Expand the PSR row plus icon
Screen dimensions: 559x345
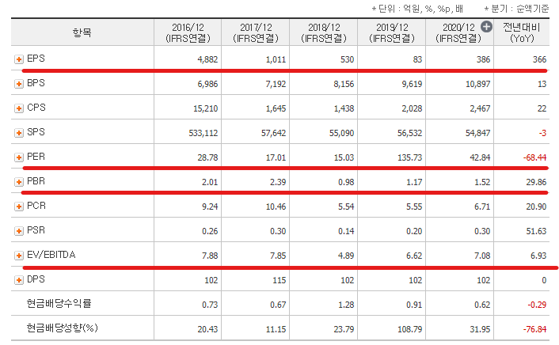pos(19,231)
